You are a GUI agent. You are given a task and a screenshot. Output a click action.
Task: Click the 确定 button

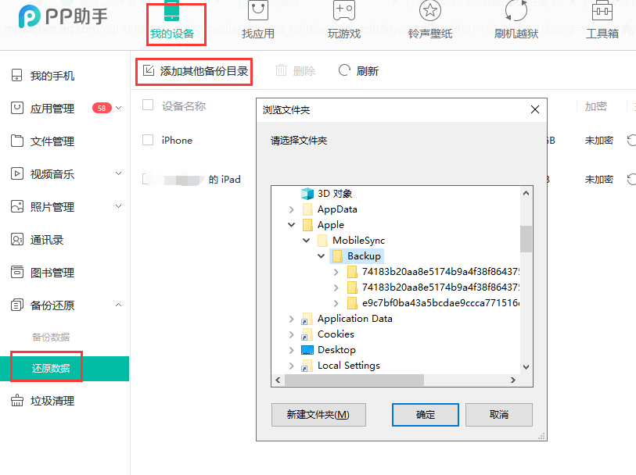pyautogui.click(x=426, y=415)
